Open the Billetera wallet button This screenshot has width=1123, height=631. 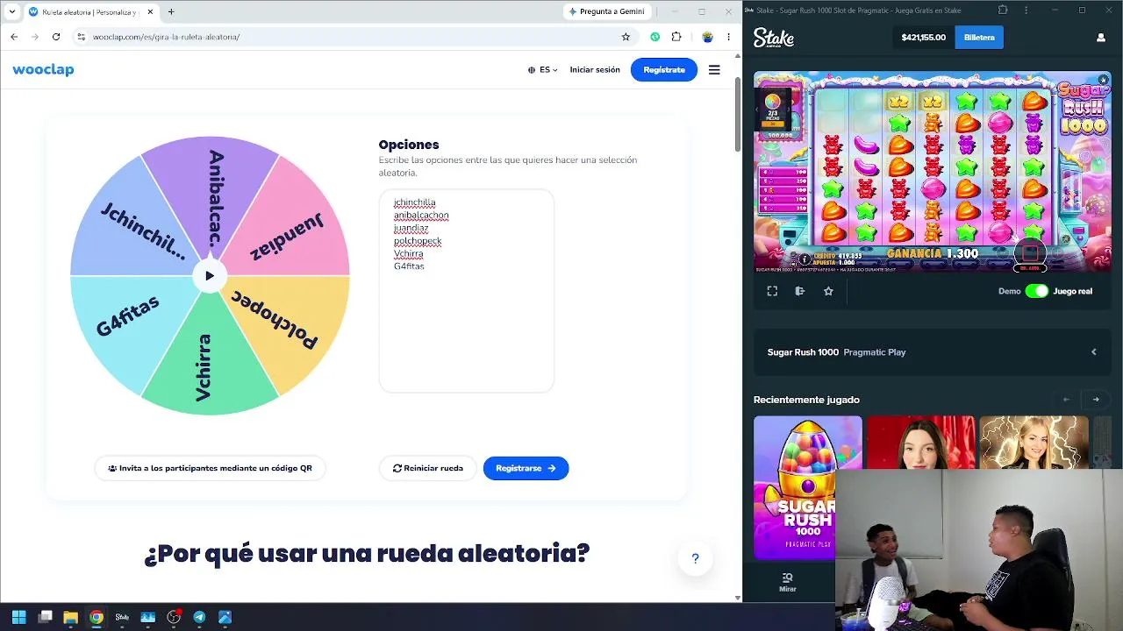tap(979, 38)
